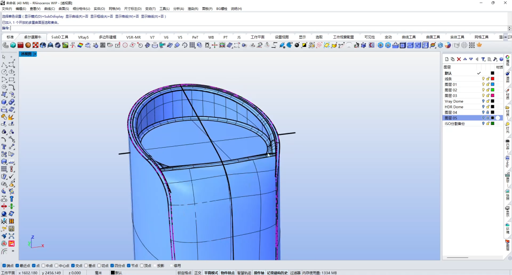Click the scissors figure toolbar icon
Viewport: 512px width, 275px height.
[x=73, y=45]
